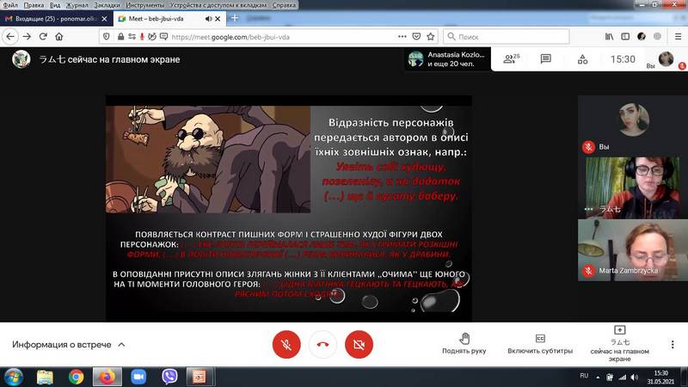This screenshot has width=688, height=387.
Task: Open the presentation status button at bottom right
Action: [x=619, y=343]
